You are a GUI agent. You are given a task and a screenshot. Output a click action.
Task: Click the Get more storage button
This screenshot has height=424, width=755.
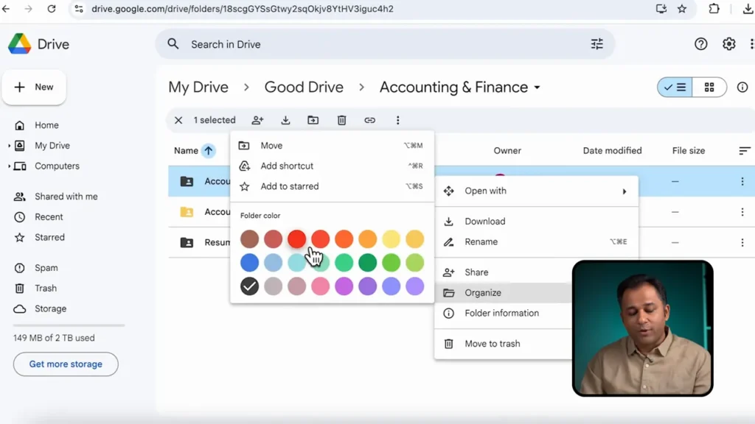66,364
